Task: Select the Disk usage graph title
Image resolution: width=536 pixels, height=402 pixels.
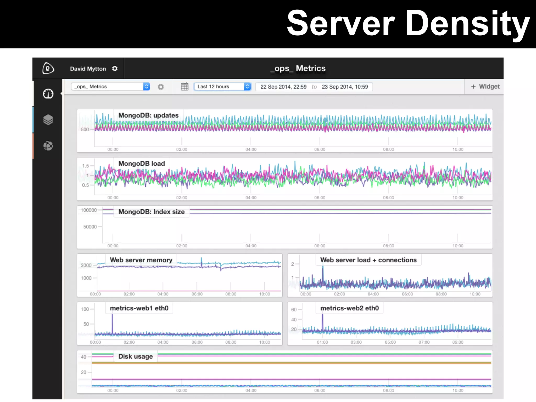Action: coord(135,356)
